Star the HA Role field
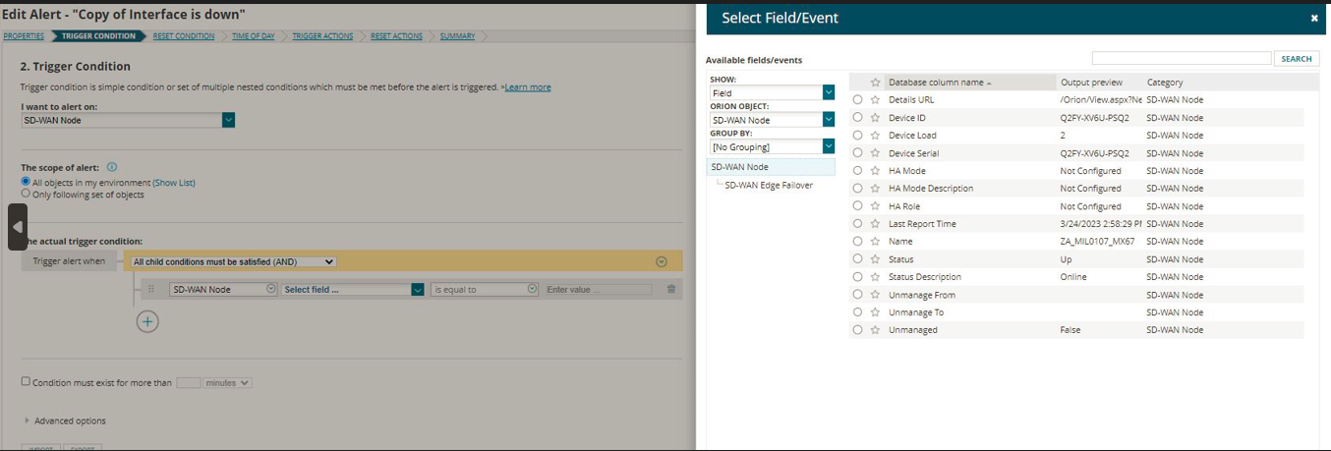 (875, 206)
